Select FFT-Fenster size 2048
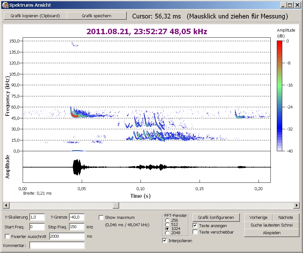303x253 pixels. click(167, 233)
